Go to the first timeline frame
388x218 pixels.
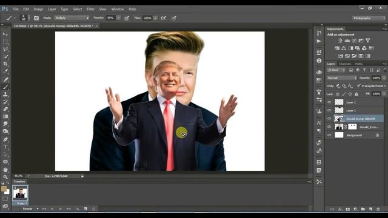point(44,209)
